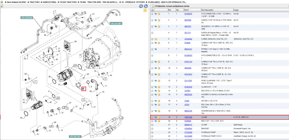Click the yellow box icon in row 9991973
Screen dimensions: 289x140
pos(159,26)
